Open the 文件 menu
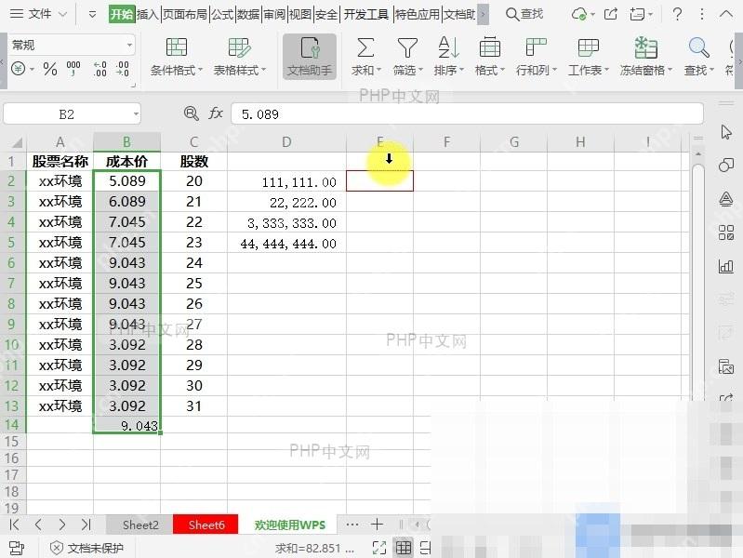This screenshot has width=743, height=558. tap(39, 14)
